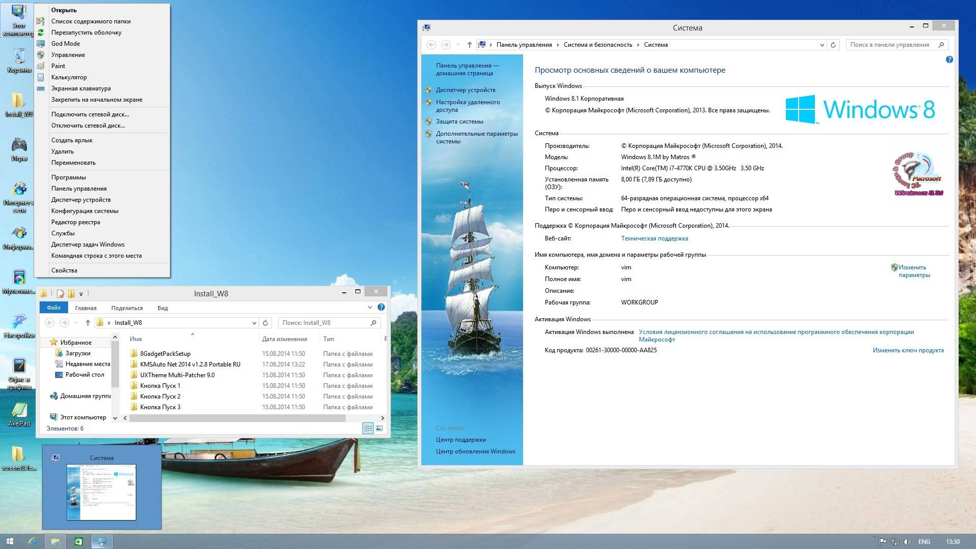This screenshot has height=549, width=976.
Task: Go up one level in Install_W8 window
Action: click(x=87, y=323)
